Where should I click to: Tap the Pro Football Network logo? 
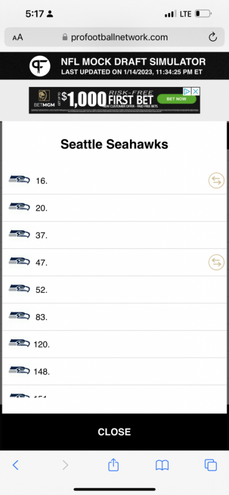click(x=40, y=66)
